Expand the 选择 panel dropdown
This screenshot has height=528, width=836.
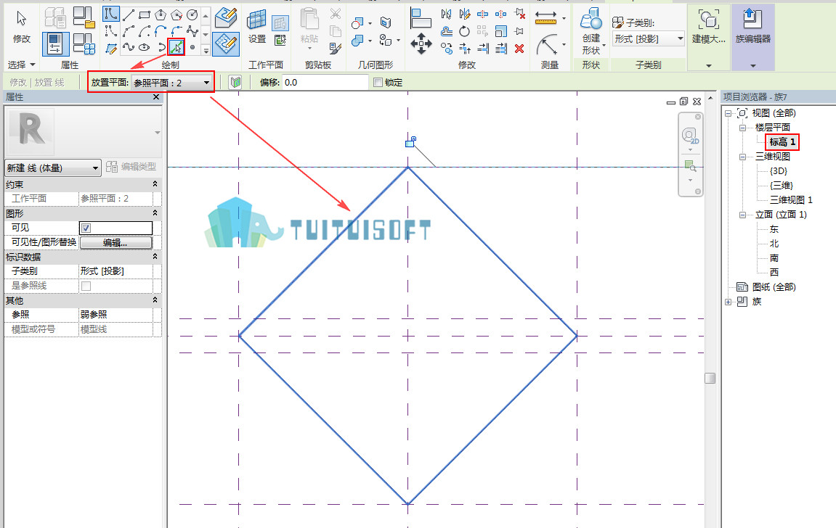pos(21,65)
